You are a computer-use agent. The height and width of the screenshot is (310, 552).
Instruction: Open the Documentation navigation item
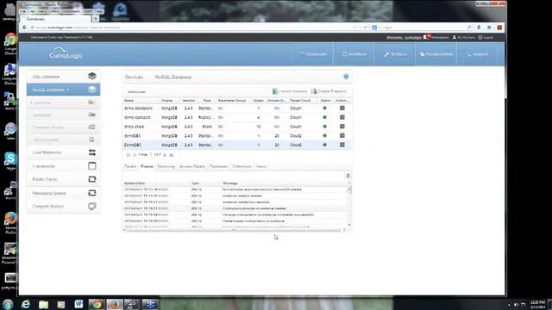coord(436,54)
